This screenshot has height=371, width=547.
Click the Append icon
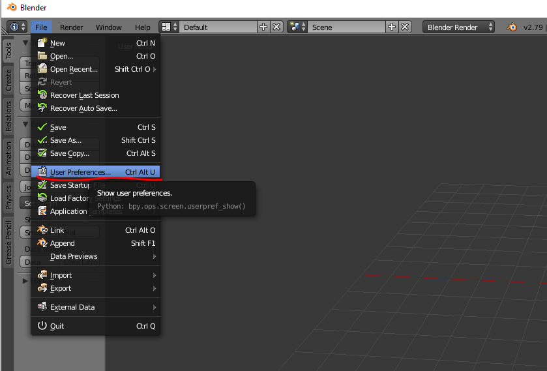click(42, 243)
